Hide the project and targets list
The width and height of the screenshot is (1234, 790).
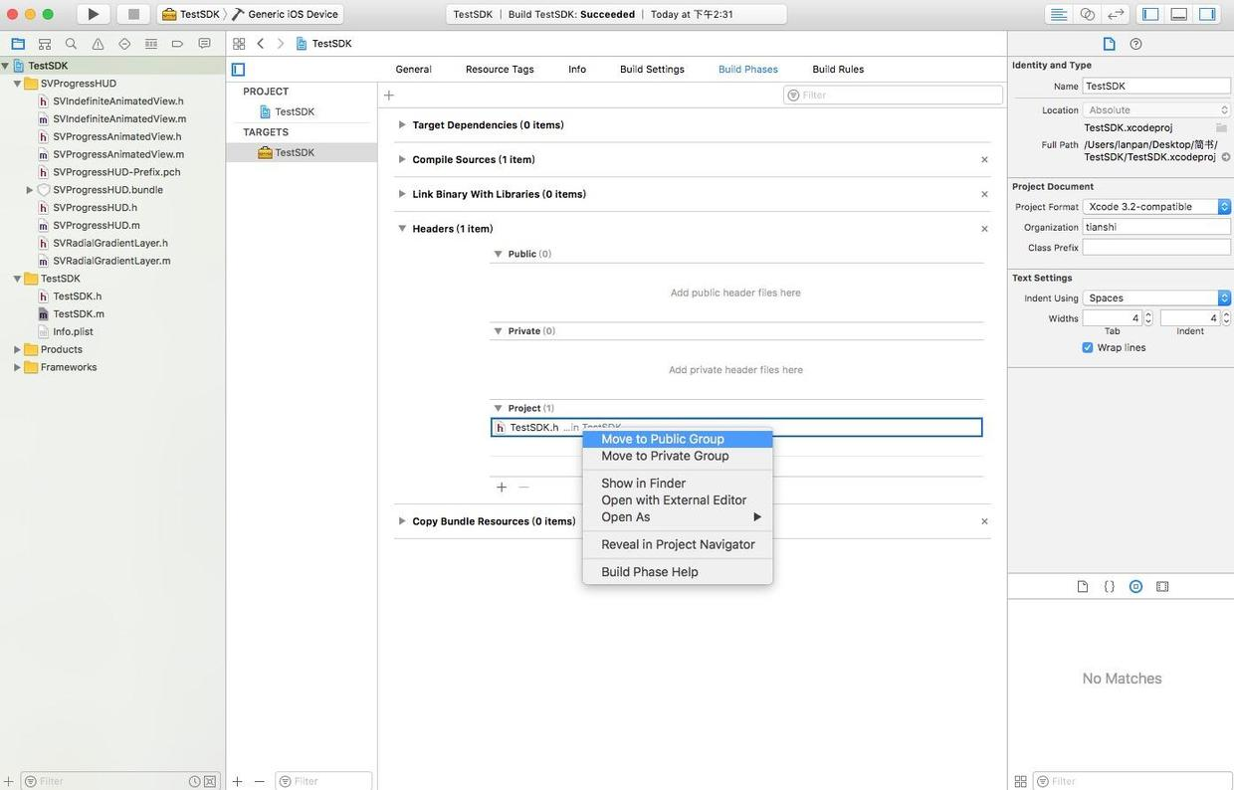(238, 70)
